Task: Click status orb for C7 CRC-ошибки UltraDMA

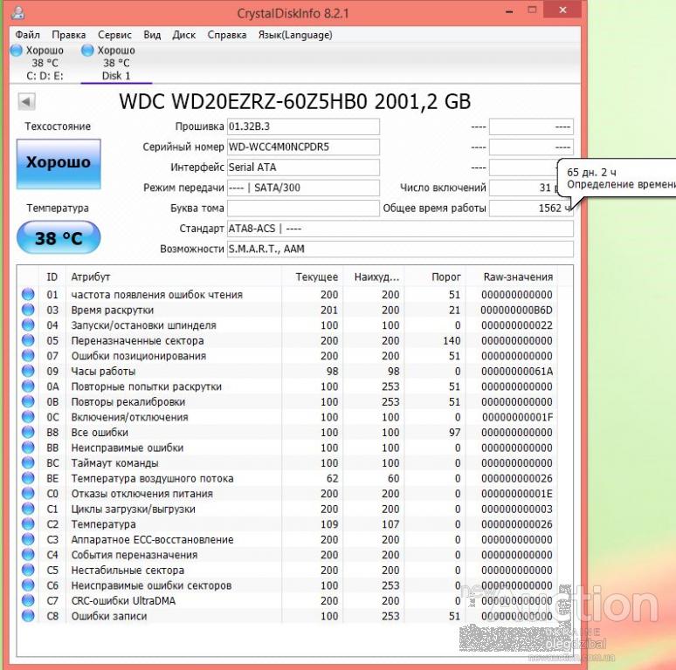Action: [x=28, y=600]
